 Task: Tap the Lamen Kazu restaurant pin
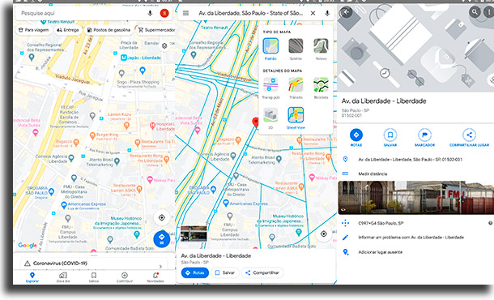[x=126, y=126]
